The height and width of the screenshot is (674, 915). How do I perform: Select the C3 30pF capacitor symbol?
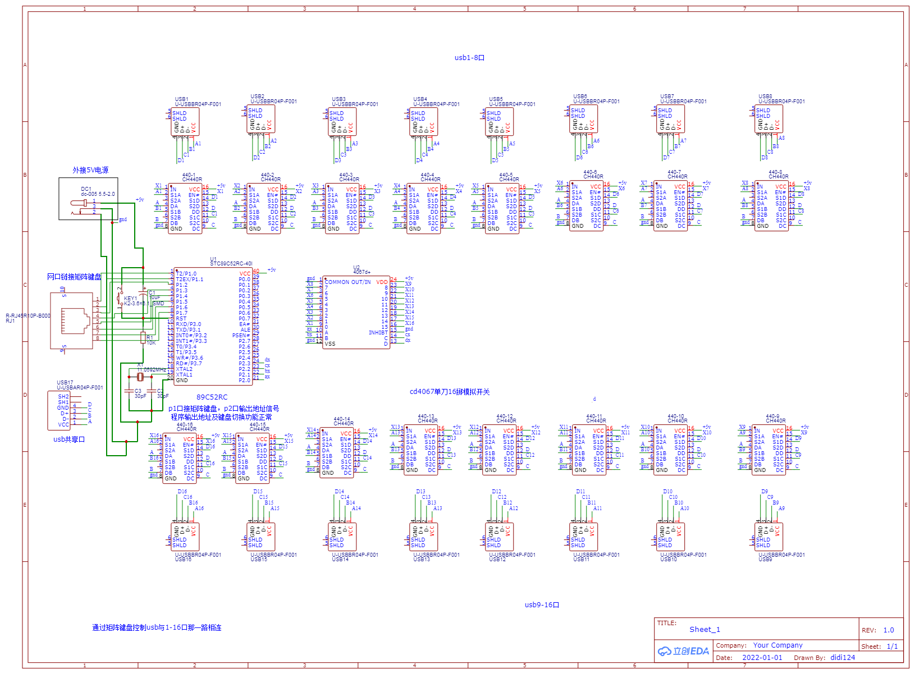point(129,390)
